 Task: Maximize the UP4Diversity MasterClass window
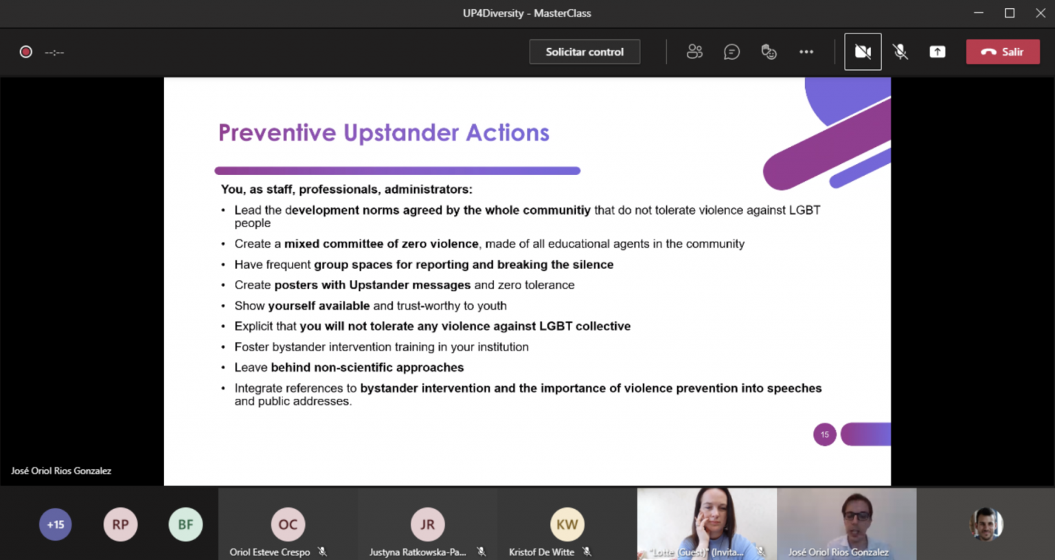tap(1009, 13)
